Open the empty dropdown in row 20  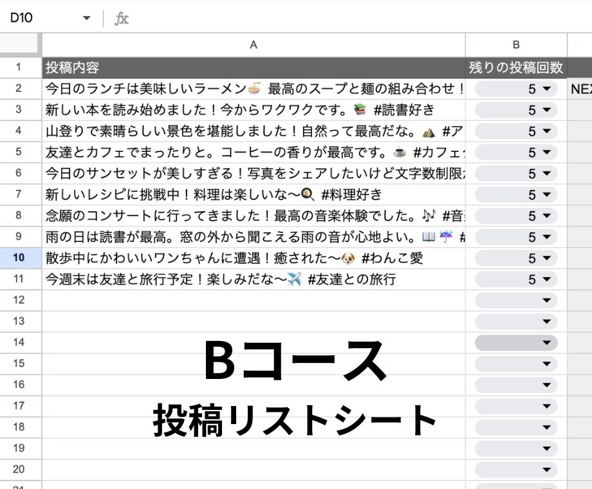click(515, 469)
